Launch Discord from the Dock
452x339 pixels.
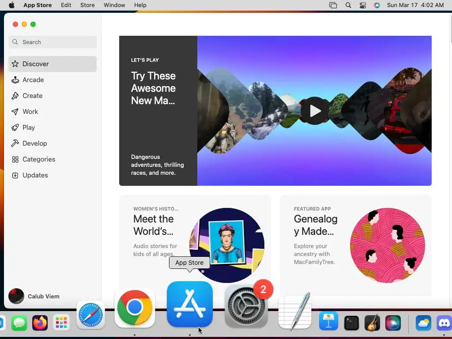444,323
